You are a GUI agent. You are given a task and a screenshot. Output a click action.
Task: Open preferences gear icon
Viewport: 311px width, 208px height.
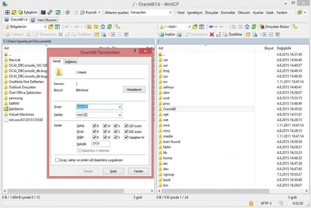point(67,12)
